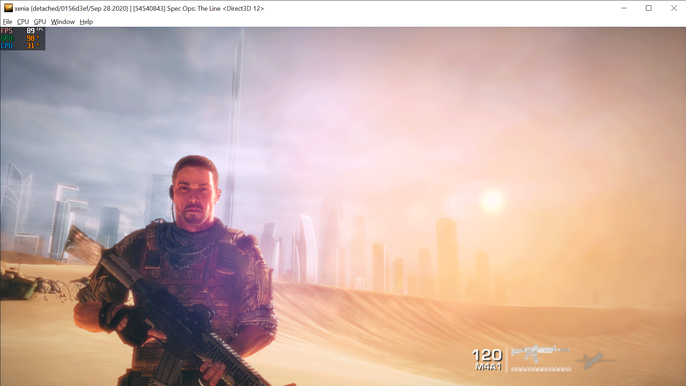Click the 31% CPU usage value
The width and height of the screenshot is (686, 386).
click(x=30, y=45)
